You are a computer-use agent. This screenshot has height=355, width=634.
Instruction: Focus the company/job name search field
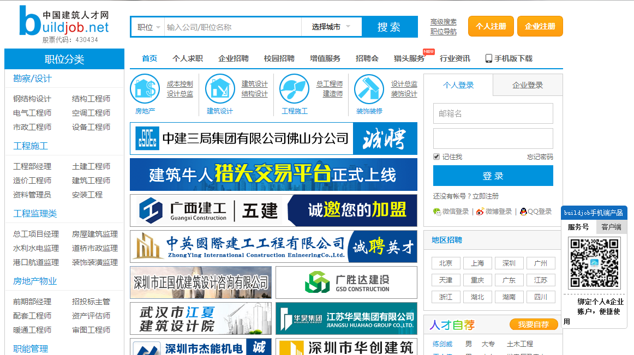click(233, 27)
